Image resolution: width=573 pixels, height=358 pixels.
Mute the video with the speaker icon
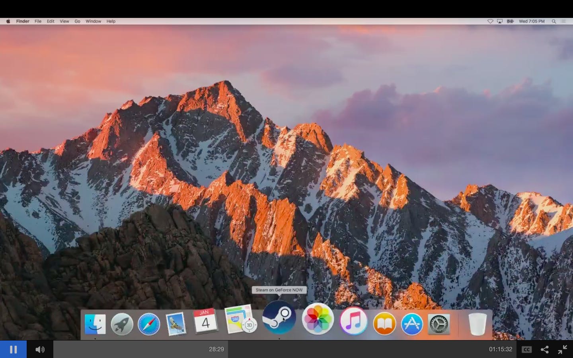click(x=40, y=349)
